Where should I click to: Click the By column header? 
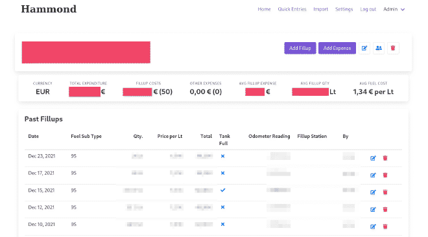[x=346, y=136]
